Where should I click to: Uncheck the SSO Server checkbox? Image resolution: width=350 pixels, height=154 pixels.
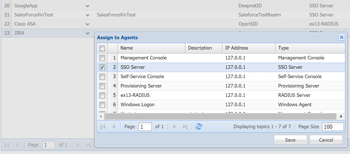102,68
